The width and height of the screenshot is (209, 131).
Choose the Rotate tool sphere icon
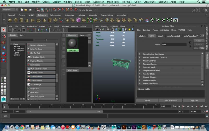[4, 54]
